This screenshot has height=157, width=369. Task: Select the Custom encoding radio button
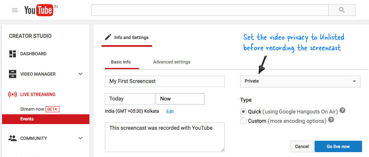[243, 121]
